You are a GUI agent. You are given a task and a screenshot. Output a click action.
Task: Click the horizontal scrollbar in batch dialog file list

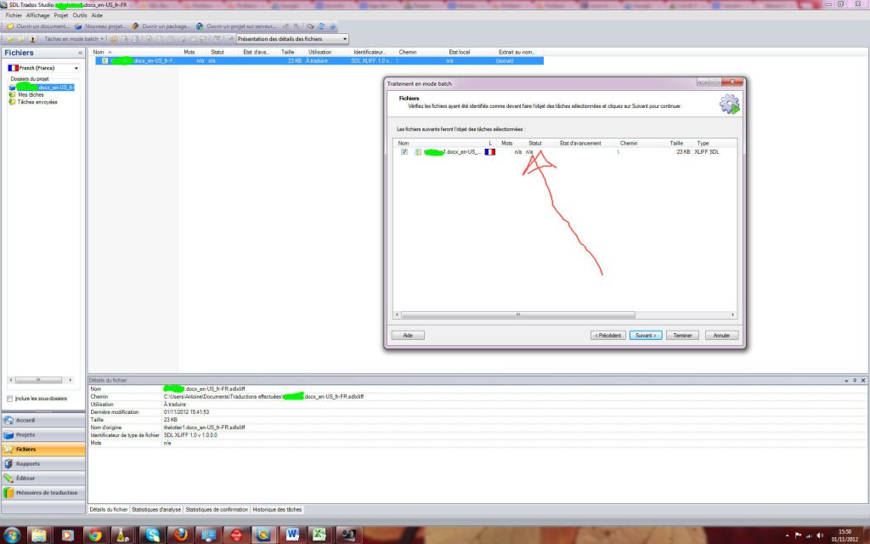click(518, 314)
